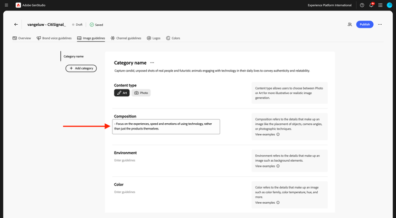The width and height of the screenshot is (396, 218).
Task: Switch to the Brand voice guidelines tab
Action: (54, 38)
